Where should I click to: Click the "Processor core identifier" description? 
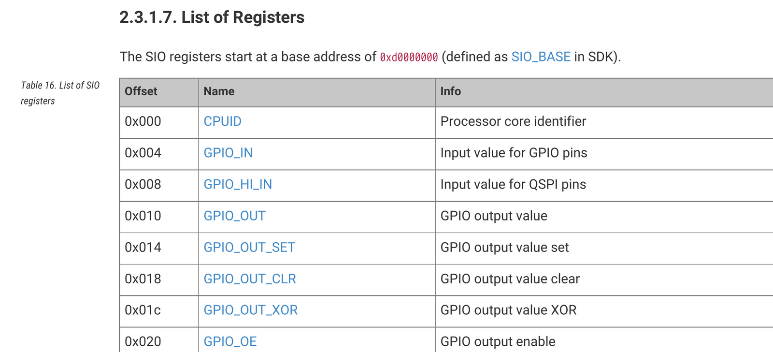pos(513,121)
